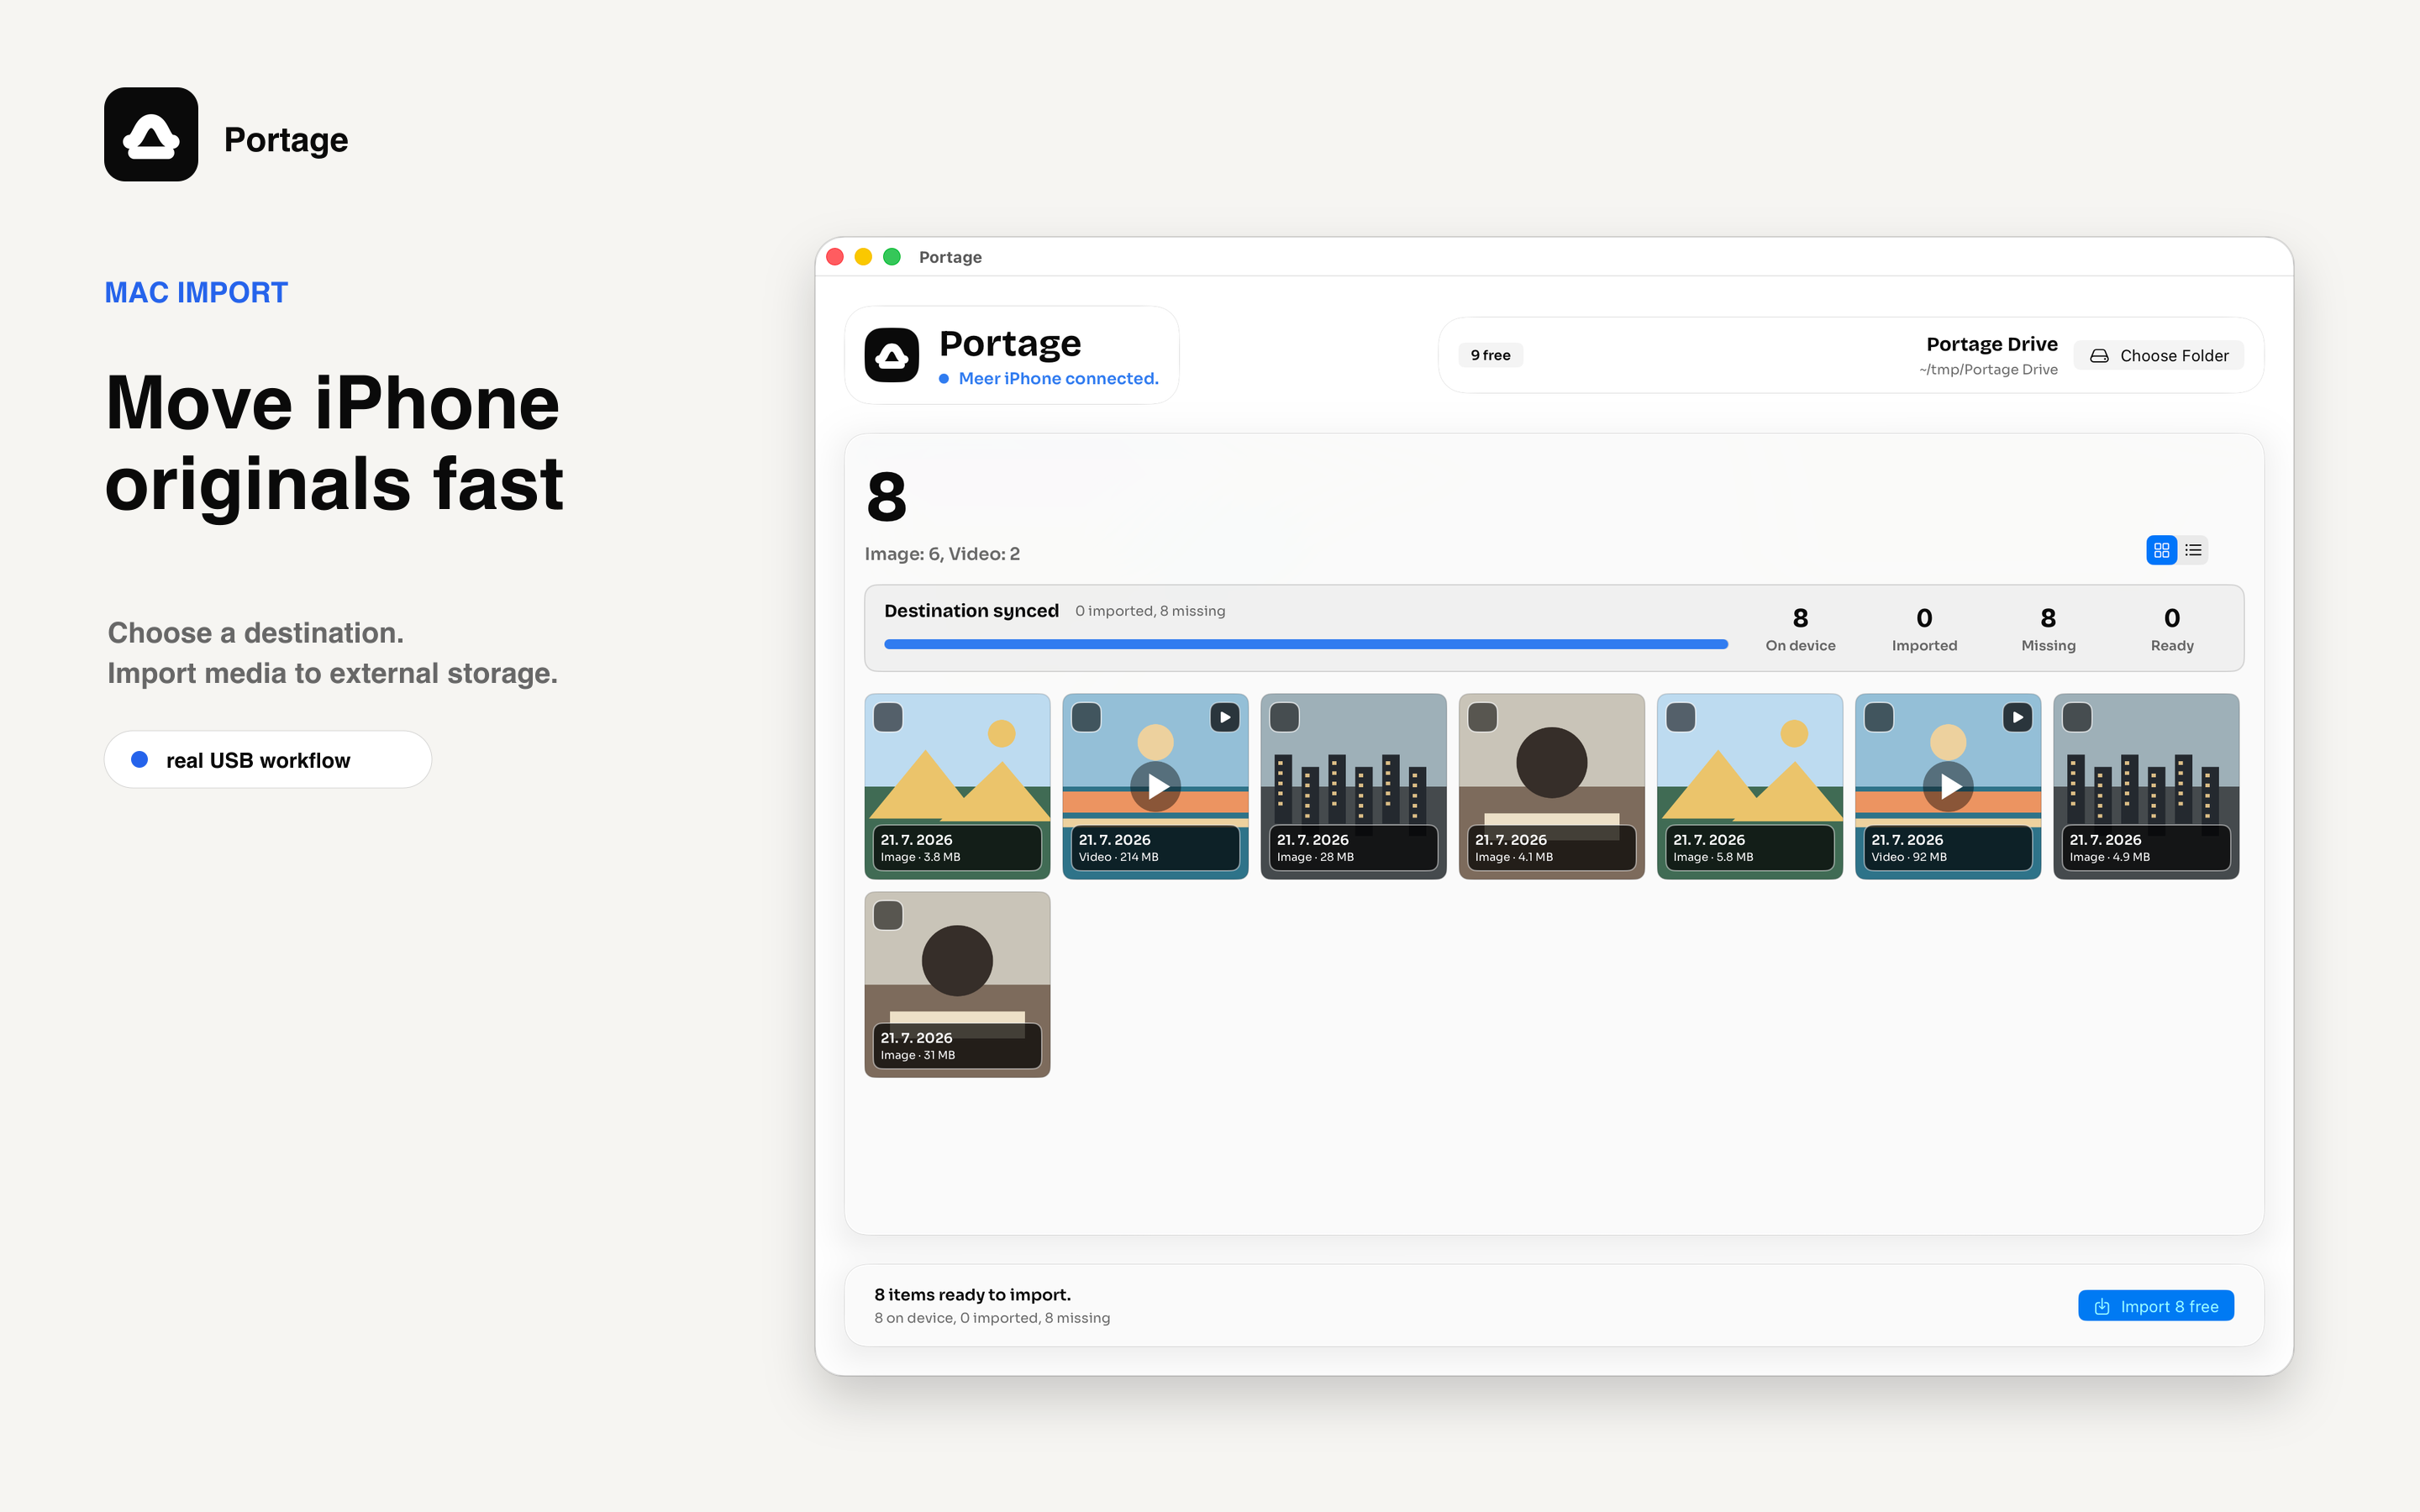The image size is (2420, 1512).
Task: Select the 92 MB video checkbox
Action: point(1879,717)
